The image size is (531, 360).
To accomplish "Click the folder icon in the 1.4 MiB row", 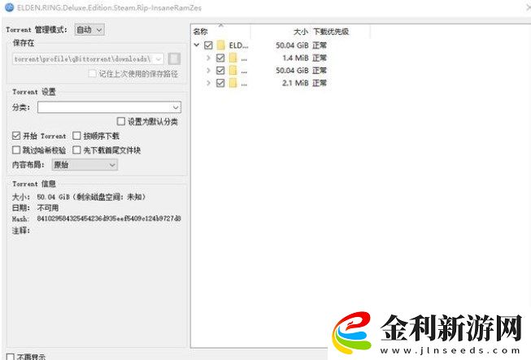I will click(x=233, y=58).
